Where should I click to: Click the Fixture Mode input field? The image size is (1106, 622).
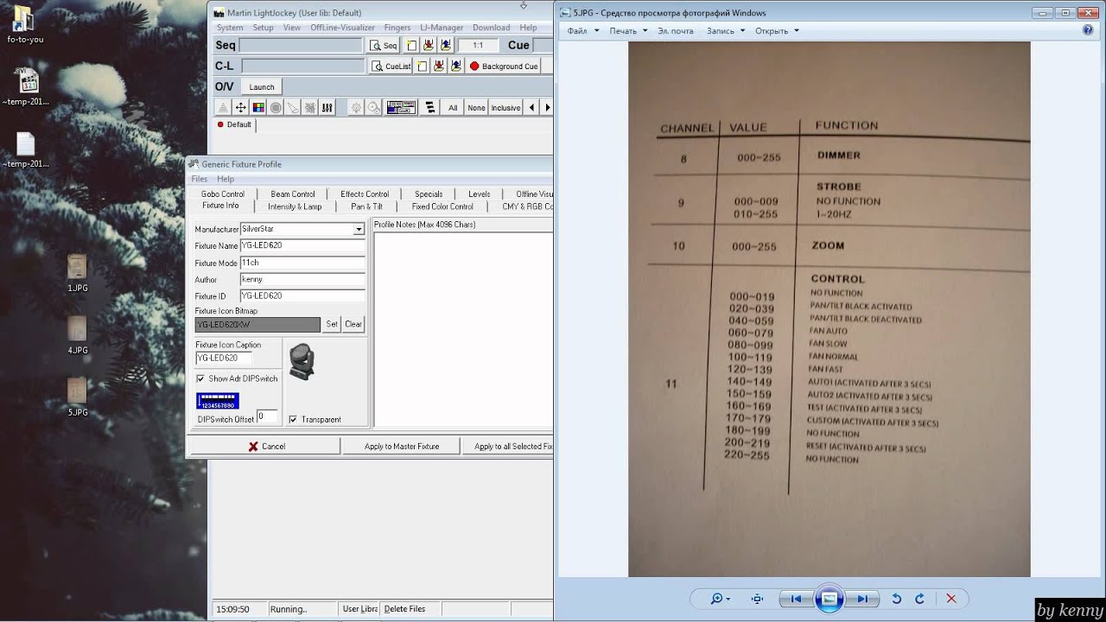click(302, 263)
